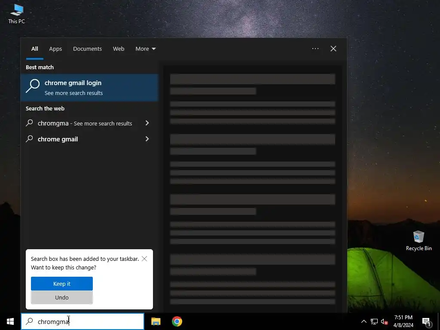Open the network status tray icon

click(374, 321)
